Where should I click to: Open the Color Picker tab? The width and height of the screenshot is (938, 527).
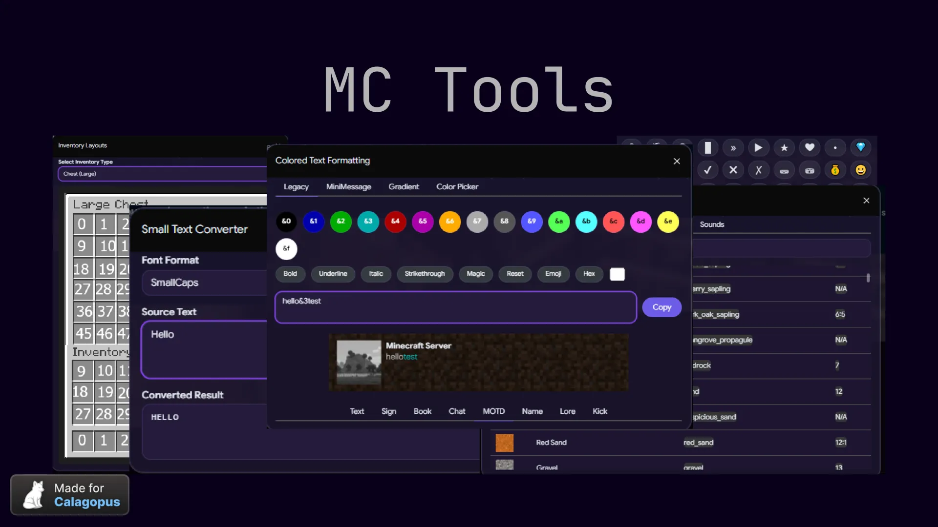[x=457, y=187]
